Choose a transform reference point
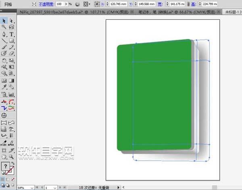Screen dimensions: 242x190 pos(97,4)
